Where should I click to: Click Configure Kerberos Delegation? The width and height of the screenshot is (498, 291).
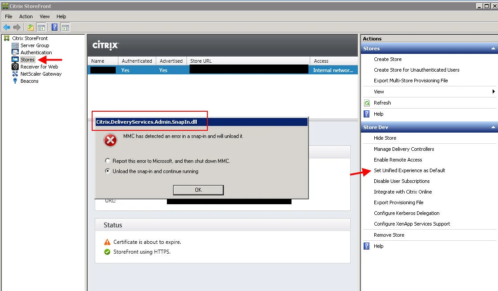pyautogui.click(x=406, y=213)
